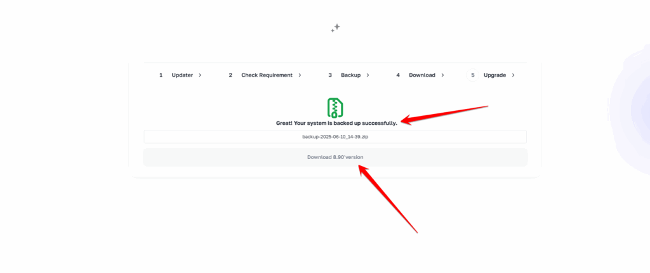Open step 5 Upgrade
This screenshot has width=650, height=273.
pos(491,75)
